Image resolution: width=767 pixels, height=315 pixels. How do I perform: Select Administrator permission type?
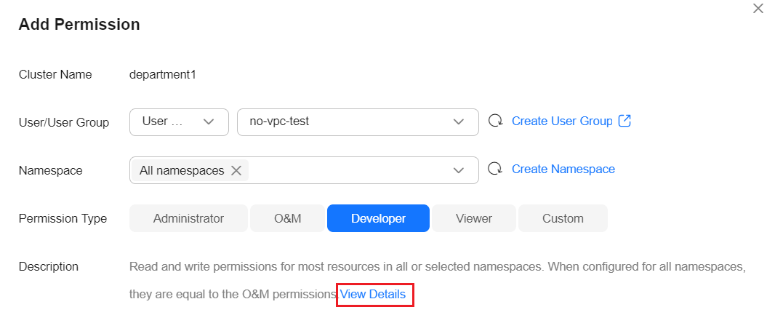188,218
